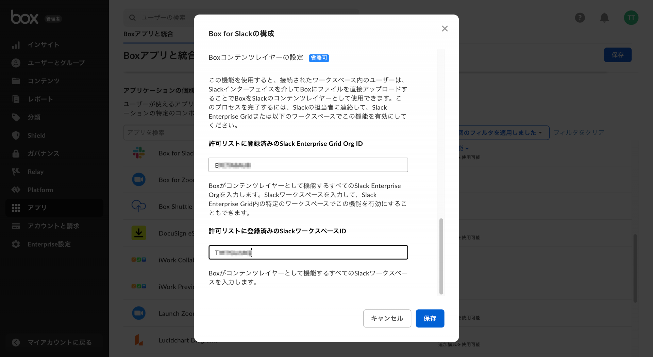653x357 pixels.
Task: Click the SlackワークスペースID input field
Action: (308, 252)
